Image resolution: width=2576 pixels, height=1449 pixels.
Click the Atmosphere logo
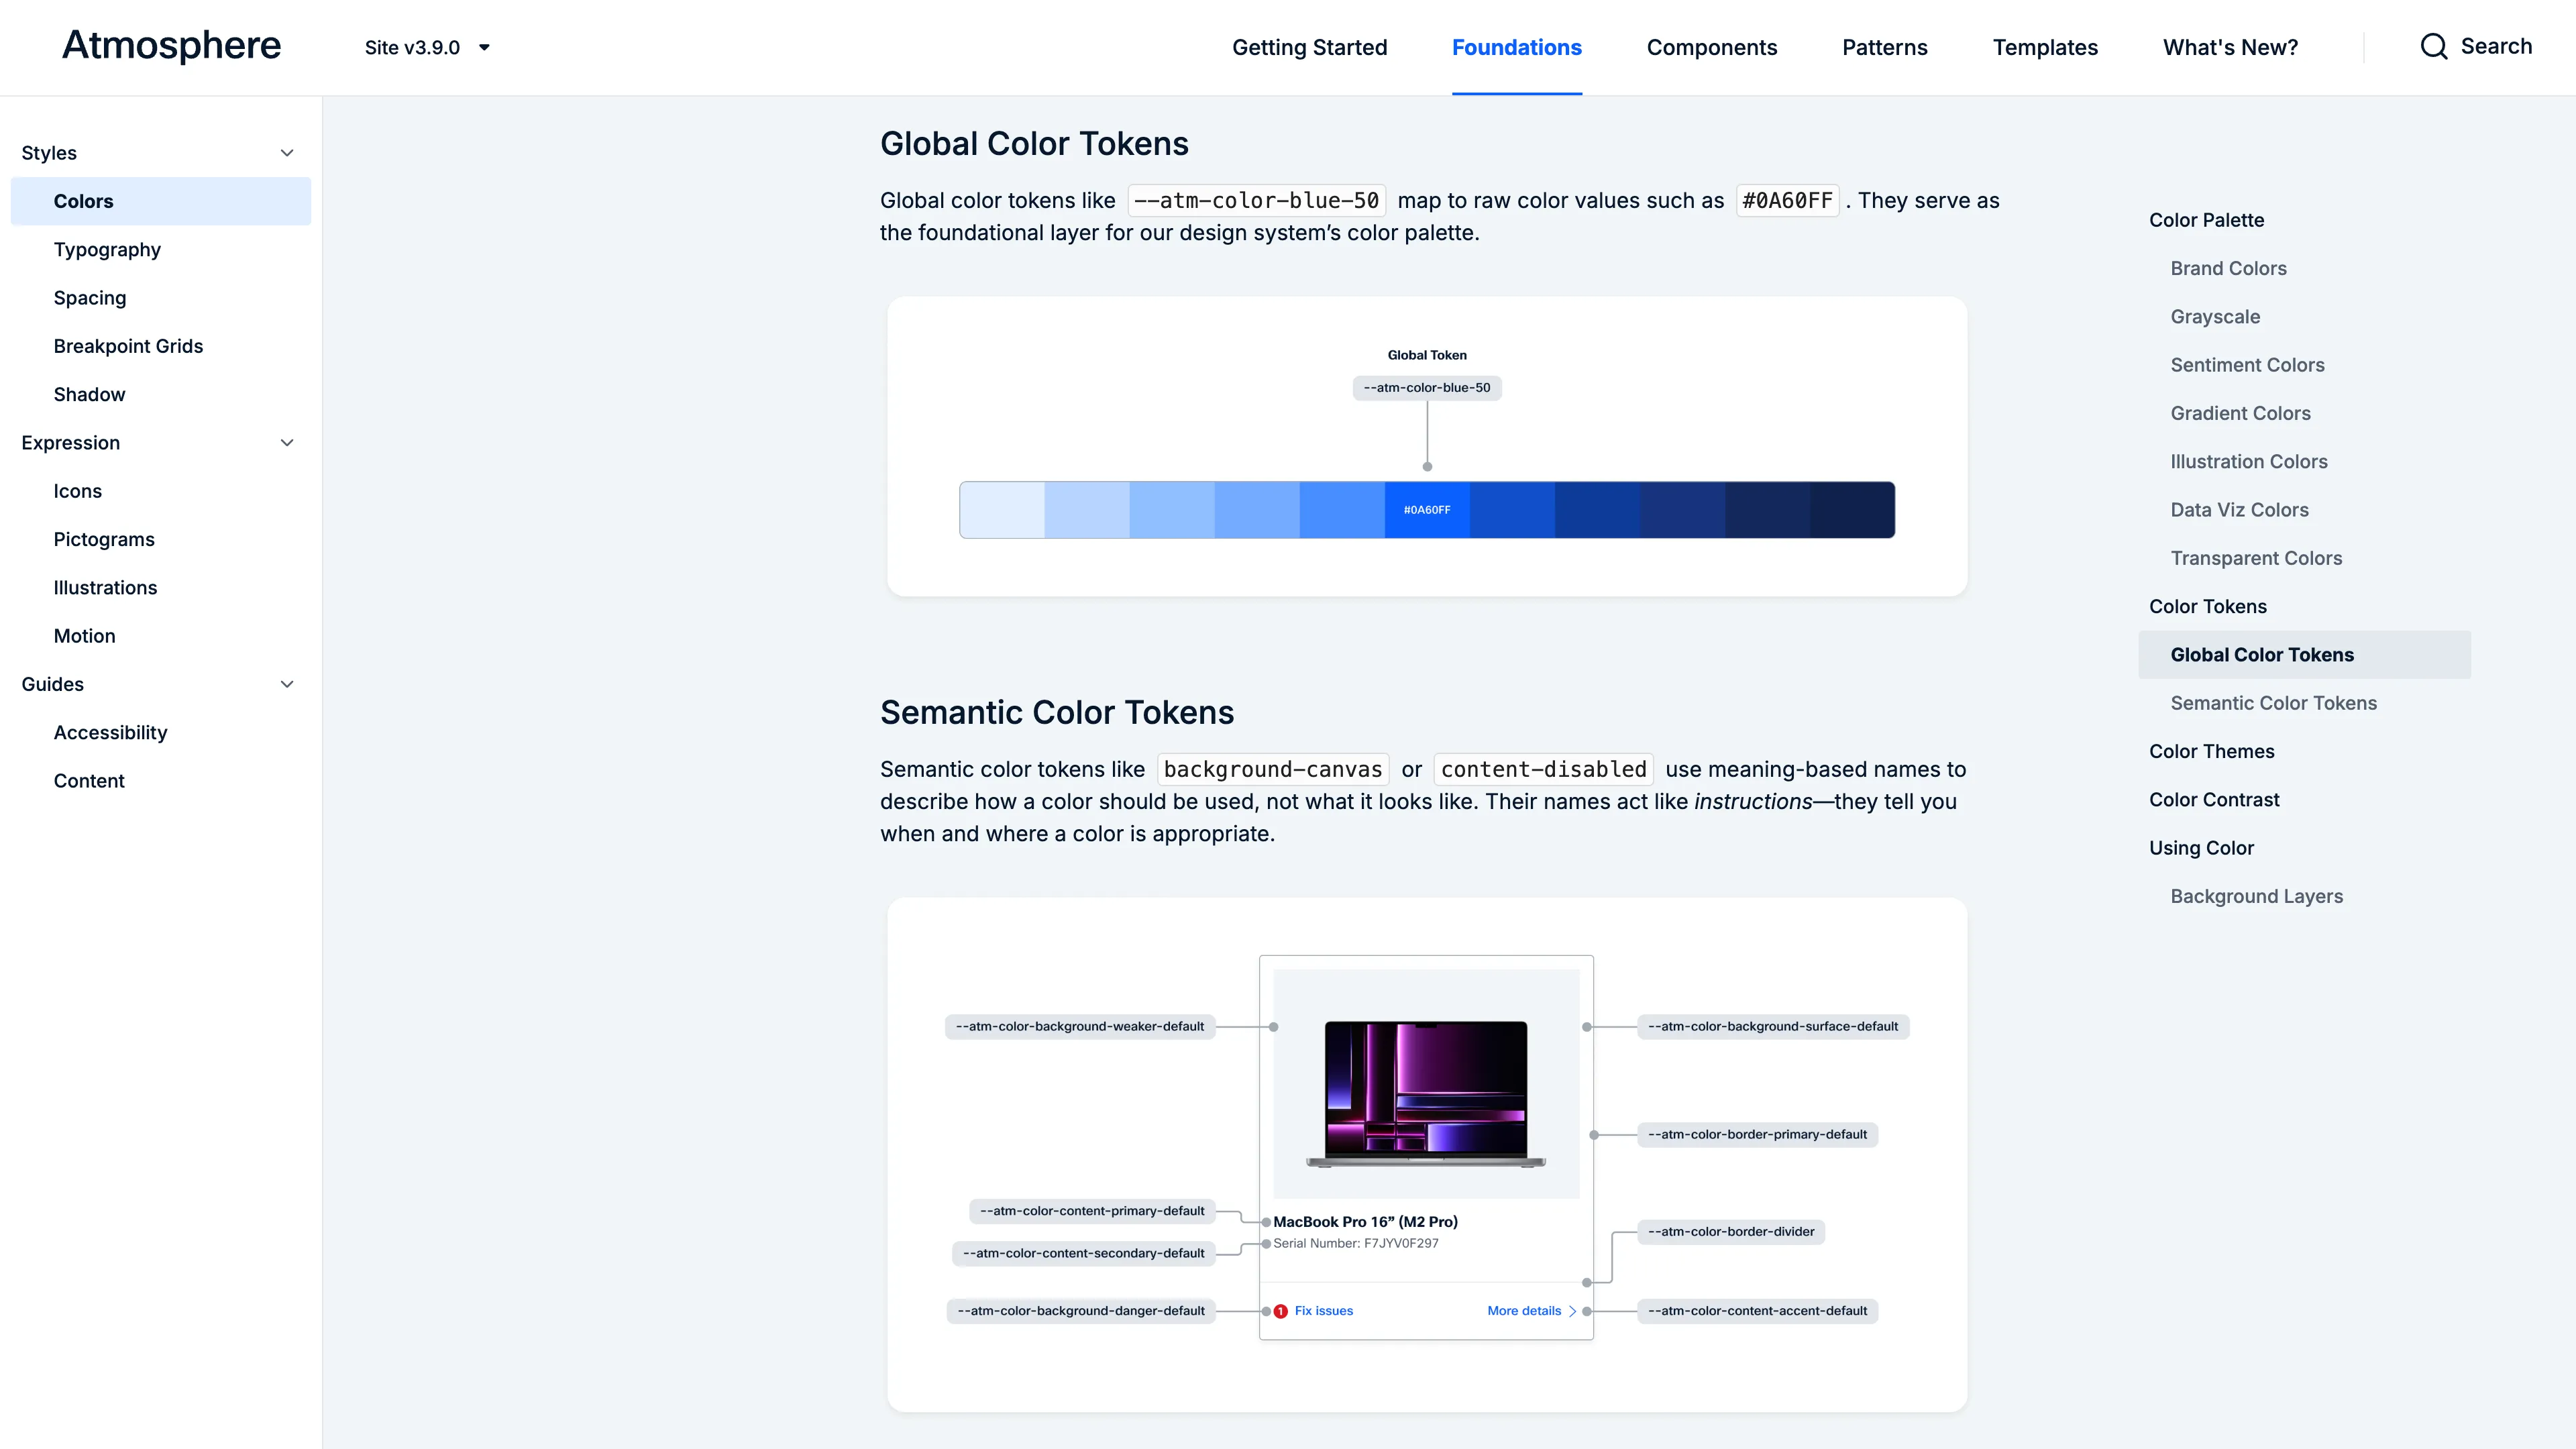pos(171,46)
